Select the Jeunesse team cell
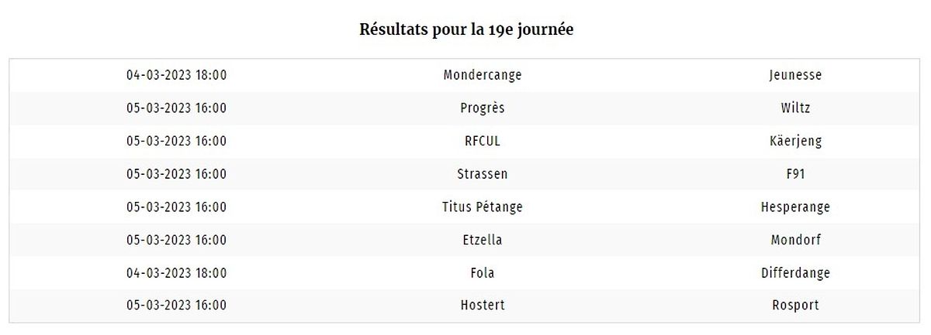Screen dimensions: 931x335 tap(796, 75)
